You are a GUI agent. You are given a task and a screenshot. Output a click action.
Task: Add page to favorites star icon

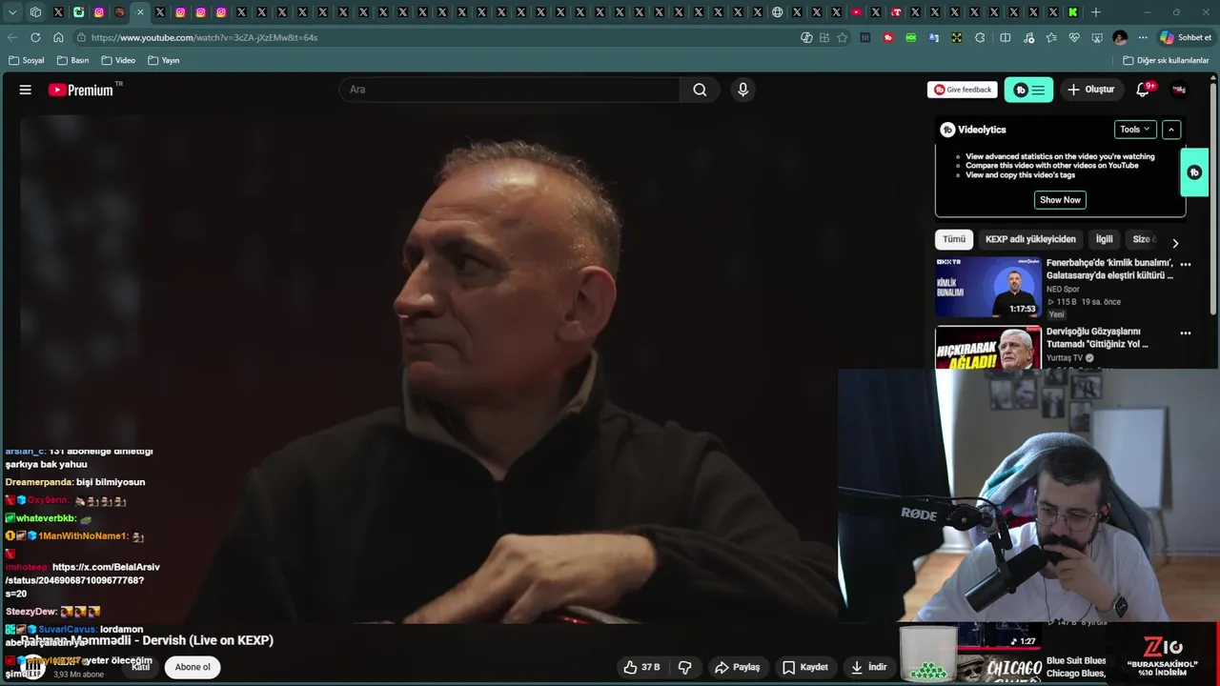[843, 37]
